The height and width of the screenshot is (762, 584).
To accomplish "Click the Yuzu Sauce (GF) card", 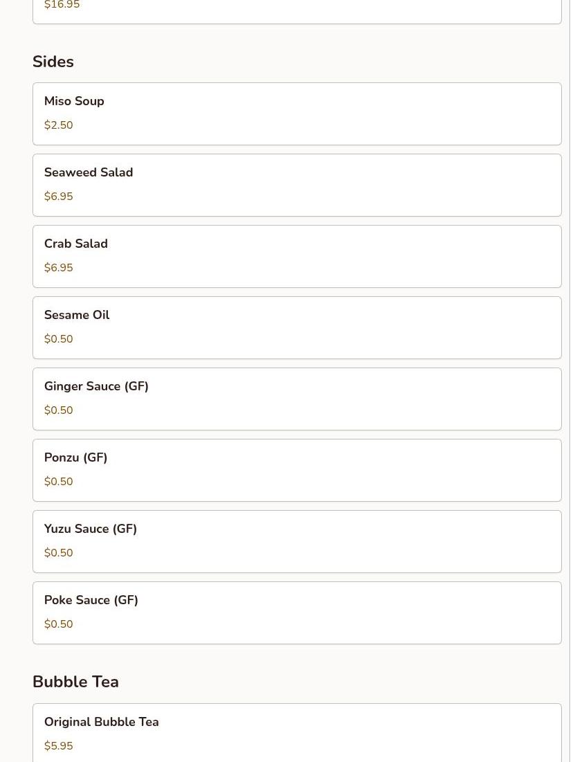I will (x=296, y=541).
